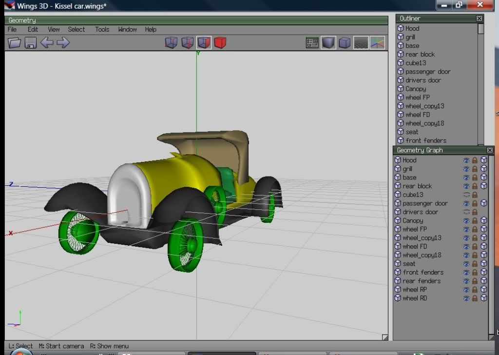Toggle the lock on Canopy object

[x=475, y=221]
